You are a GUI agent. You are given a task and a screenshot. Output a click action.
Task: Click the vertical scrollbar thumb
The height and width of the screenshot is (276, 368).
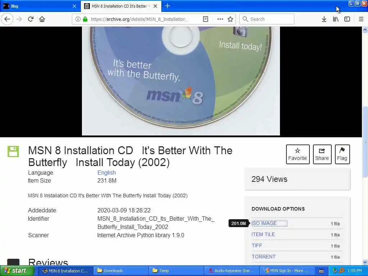(365, 142)
